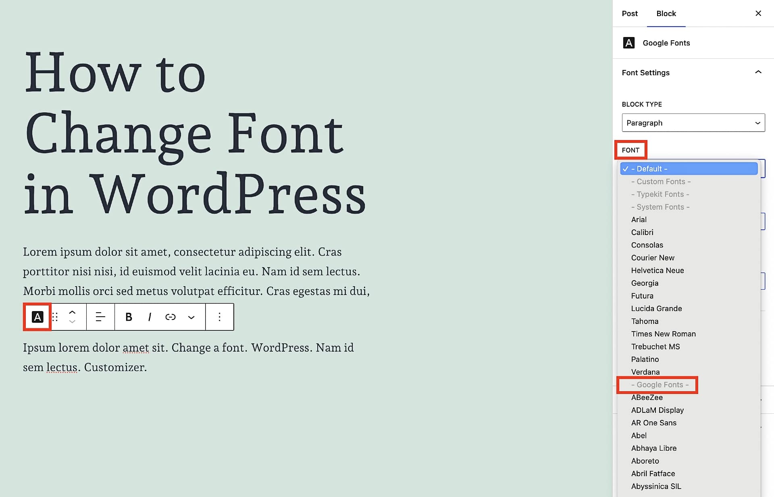
Task: Select Arial from the font dropdown
Action: click(x=639, y=219)
